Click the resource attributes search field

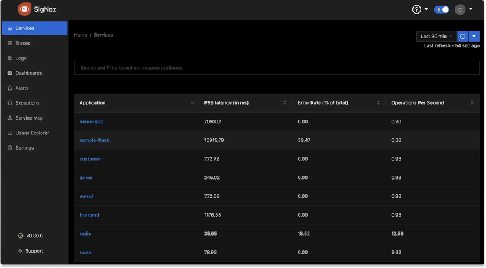click(276, 68)
